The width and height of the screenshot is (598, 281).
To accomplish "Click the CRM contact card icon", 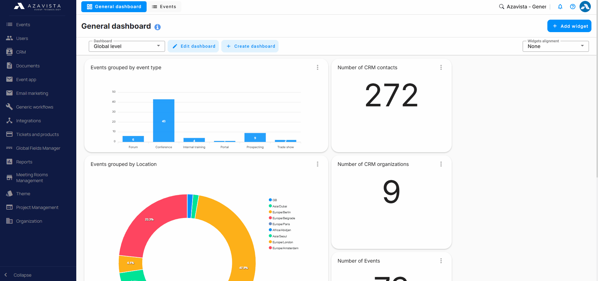I will pyautogui.click(x=9, y=52).
